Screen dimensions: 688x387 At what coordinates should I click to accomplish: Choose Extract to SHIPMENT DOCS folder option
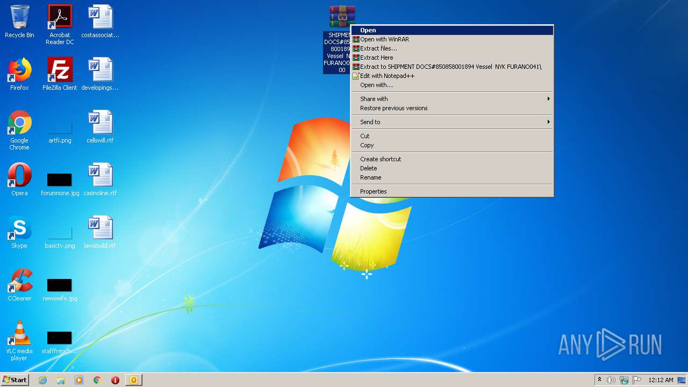click(x=451, y=67)
